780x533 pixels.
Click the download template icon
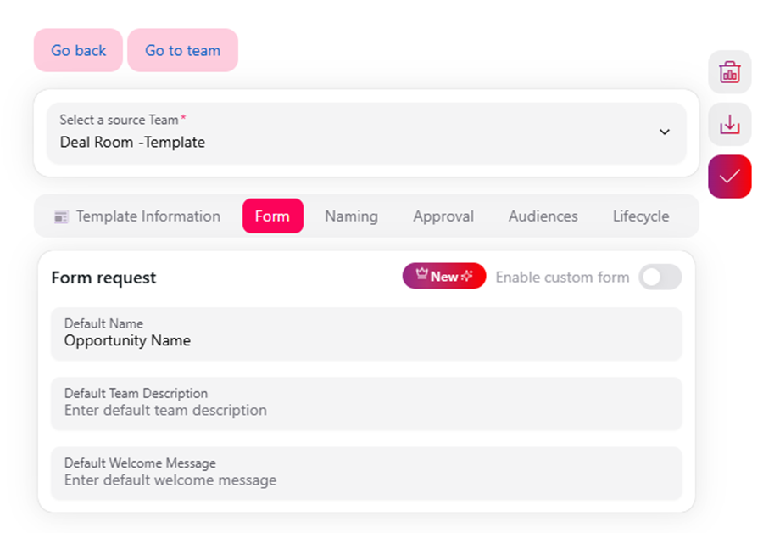729,124
